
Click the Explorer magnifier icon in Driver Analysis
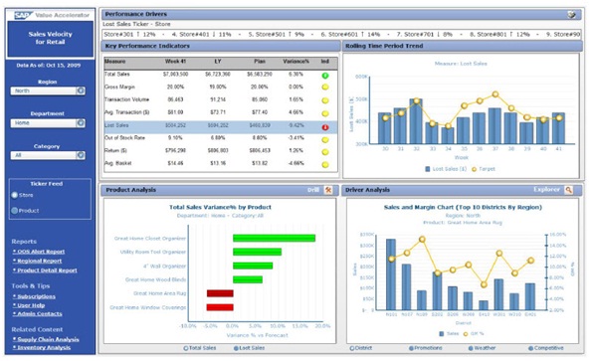[x=568, y=190]
